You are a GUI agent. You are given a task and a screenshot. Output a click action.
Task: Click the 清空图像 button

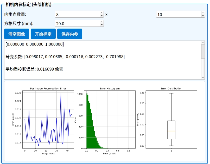(17, 34)
